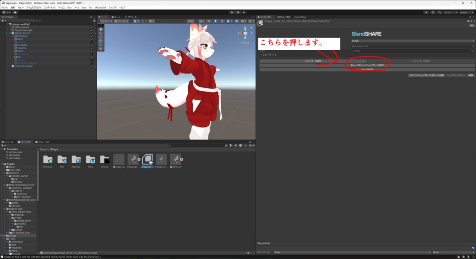Viewport: 476px width, 259px height.
Task: Open the Undo History icon in top toolbar
Action: (433, 13)
